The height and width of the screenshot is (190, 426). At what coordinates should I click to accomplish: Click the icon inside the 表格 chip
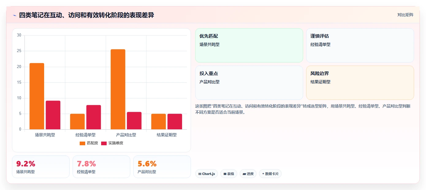[x=225, y=174]
